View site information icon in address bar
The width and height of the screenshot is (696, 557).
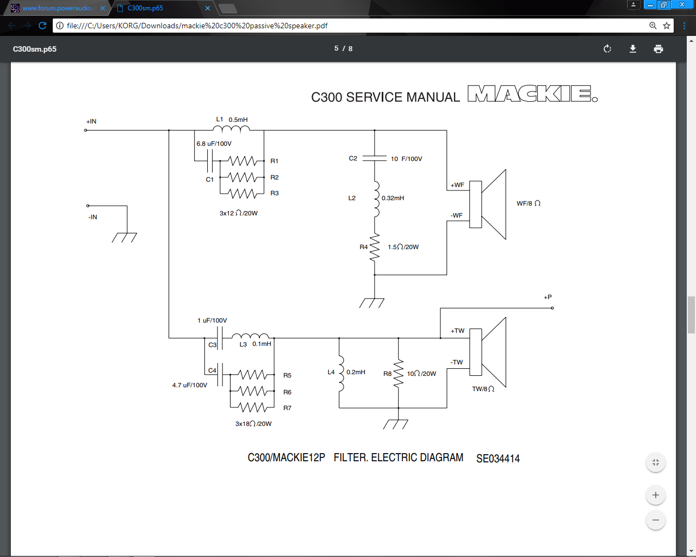pyautogui.click(x=60, y=26)
